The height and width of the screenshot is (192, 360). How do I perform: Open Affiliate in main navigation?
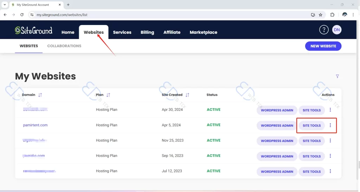click(x=172, y=32)
